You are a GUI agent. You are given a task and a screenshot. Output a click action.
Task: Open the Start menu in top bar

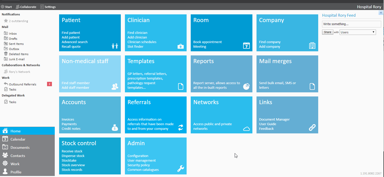(6, 7)
